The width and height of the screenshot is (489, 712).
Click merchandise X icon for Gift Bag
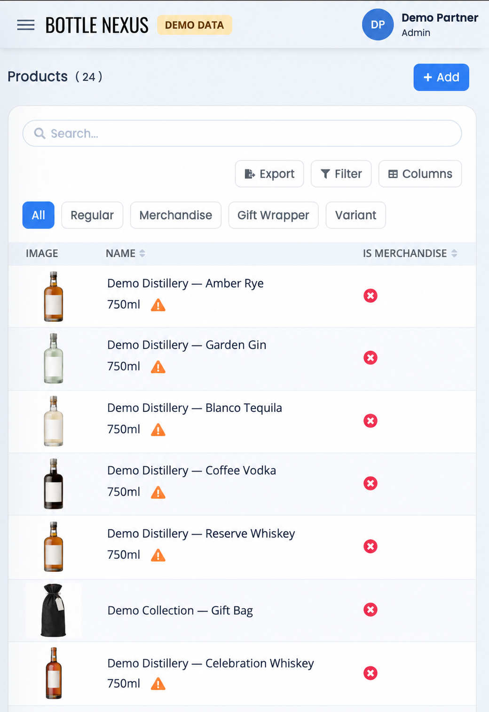tap(371, 610)
